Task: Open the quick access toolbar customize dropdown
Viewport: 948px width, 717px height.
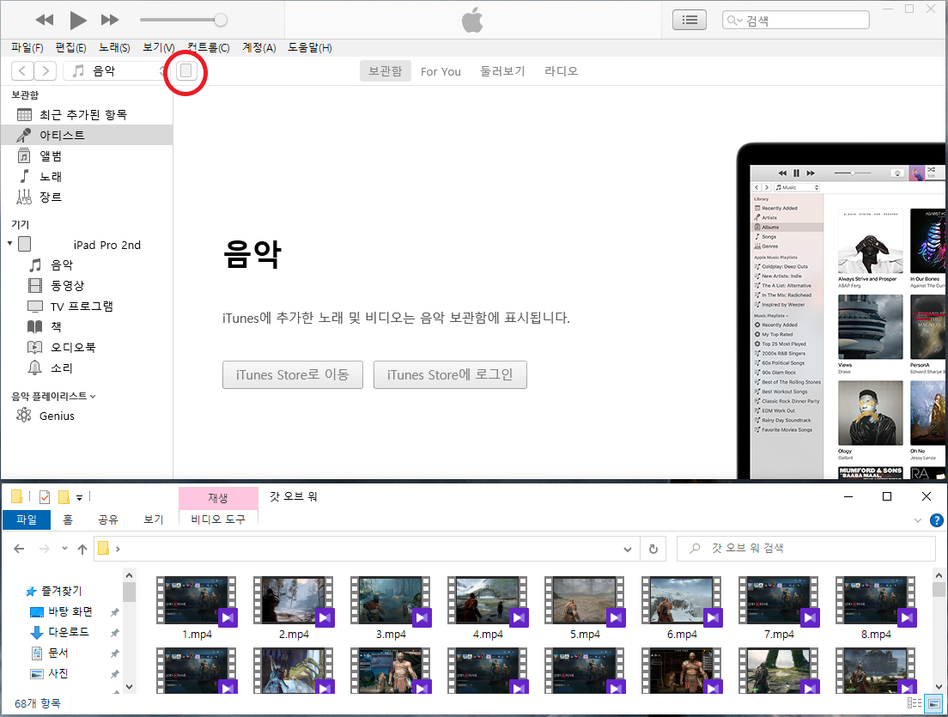Action: (x=79, y=497)
